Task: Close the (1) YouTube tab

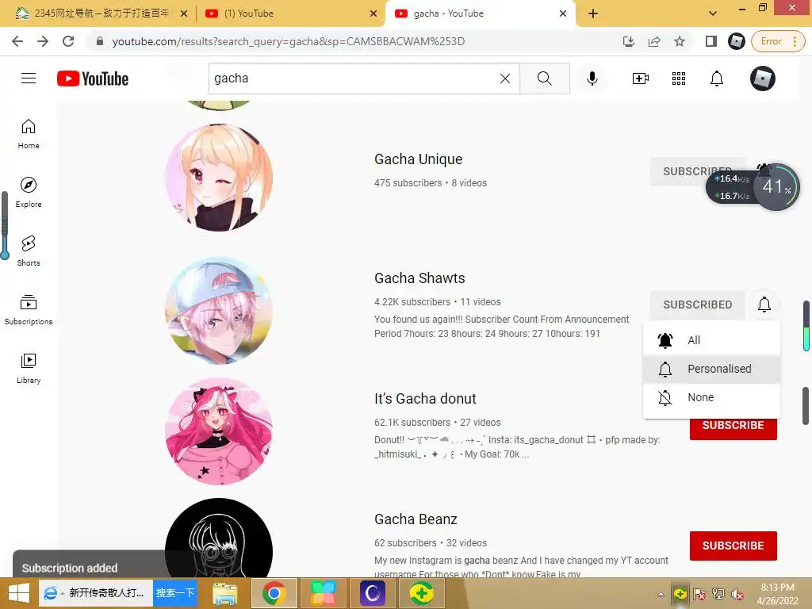Action: pyautogui.click(x=373, y=13)
